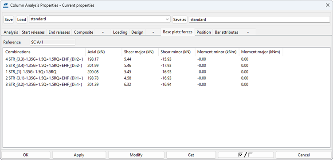Focus the Save as name field

click(x=259, y=20)
